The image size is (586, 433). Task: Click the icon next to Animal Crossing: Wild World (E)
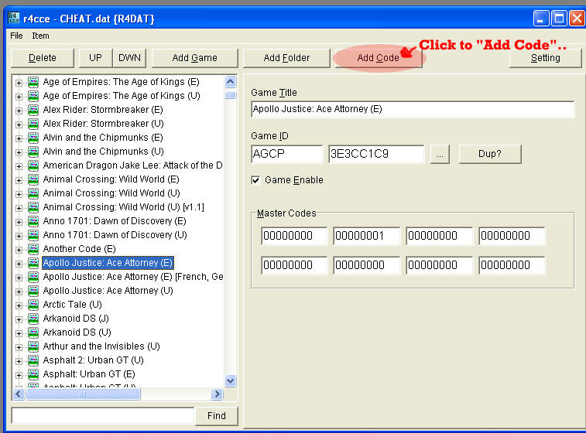[33, 179]
